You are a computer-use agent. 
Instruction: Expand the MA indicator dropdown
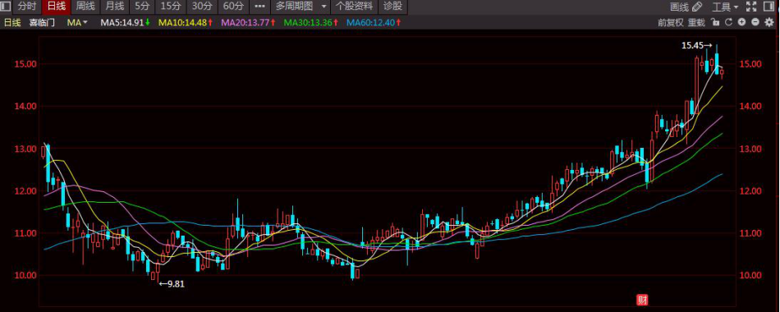pos(78,22)
